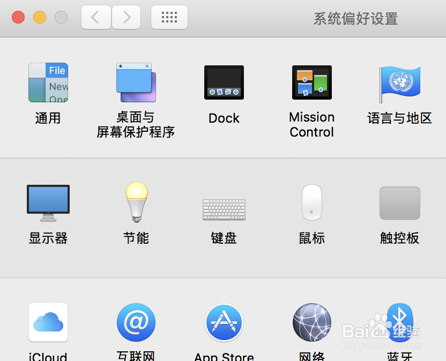The width and height of the screenshot is (446, 361).
Task: Show all preferences with the grid button
Action: 169,17
